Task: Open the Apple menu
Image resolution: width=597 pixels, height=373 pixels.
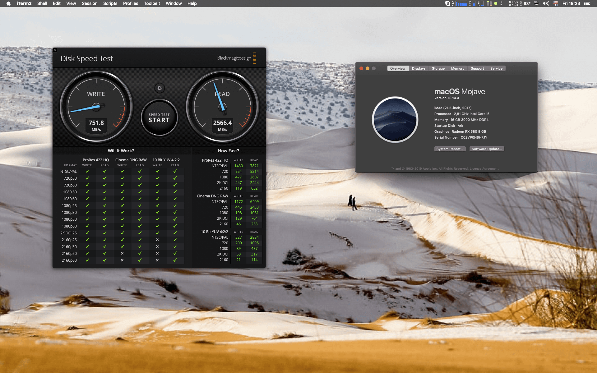Action: coord(8,3)
